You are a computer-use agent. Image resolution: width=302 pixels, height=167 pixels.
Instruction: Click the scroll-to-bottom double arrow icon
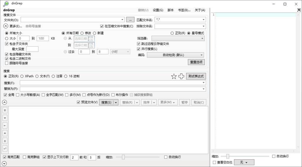pyautogui.click(x=5, y=110)
